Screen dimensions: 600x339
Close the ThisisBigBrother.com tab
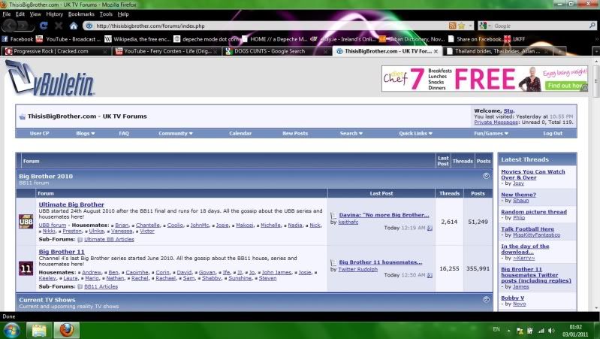coord(436,51)
